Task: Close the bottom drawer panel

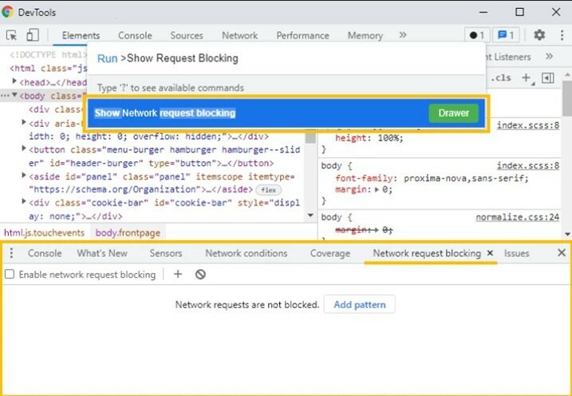Action: tap(562, 253)
